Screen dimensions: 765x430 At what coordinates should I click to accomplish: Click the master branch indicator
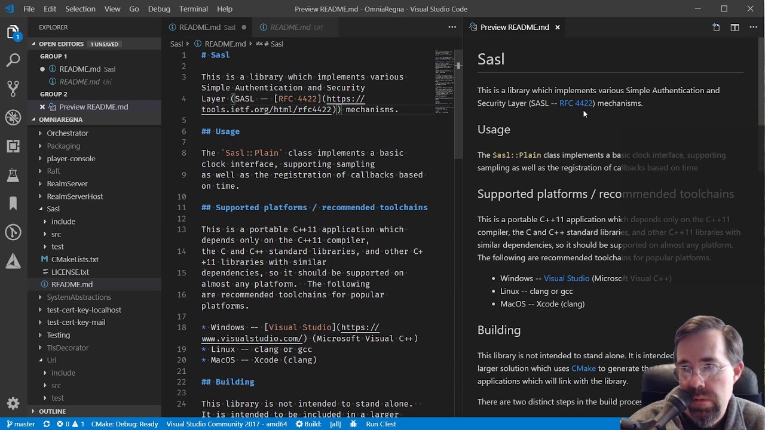[x=20, y=424]
